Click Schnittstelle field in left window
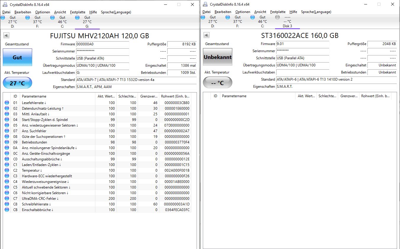400x249 pixels. coord(102,58)
